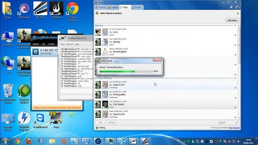This screenshot has width=258, height=145.
Task: Select the Denetim Masası desktop icon
Action: pos(8,122)
